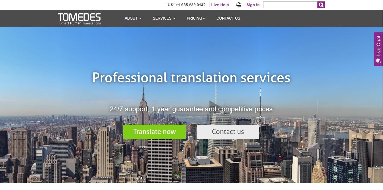Expand the chevron next to ABOUT
Image resolution: width=383 pixels, height=190 pixels.
(140, 18)
